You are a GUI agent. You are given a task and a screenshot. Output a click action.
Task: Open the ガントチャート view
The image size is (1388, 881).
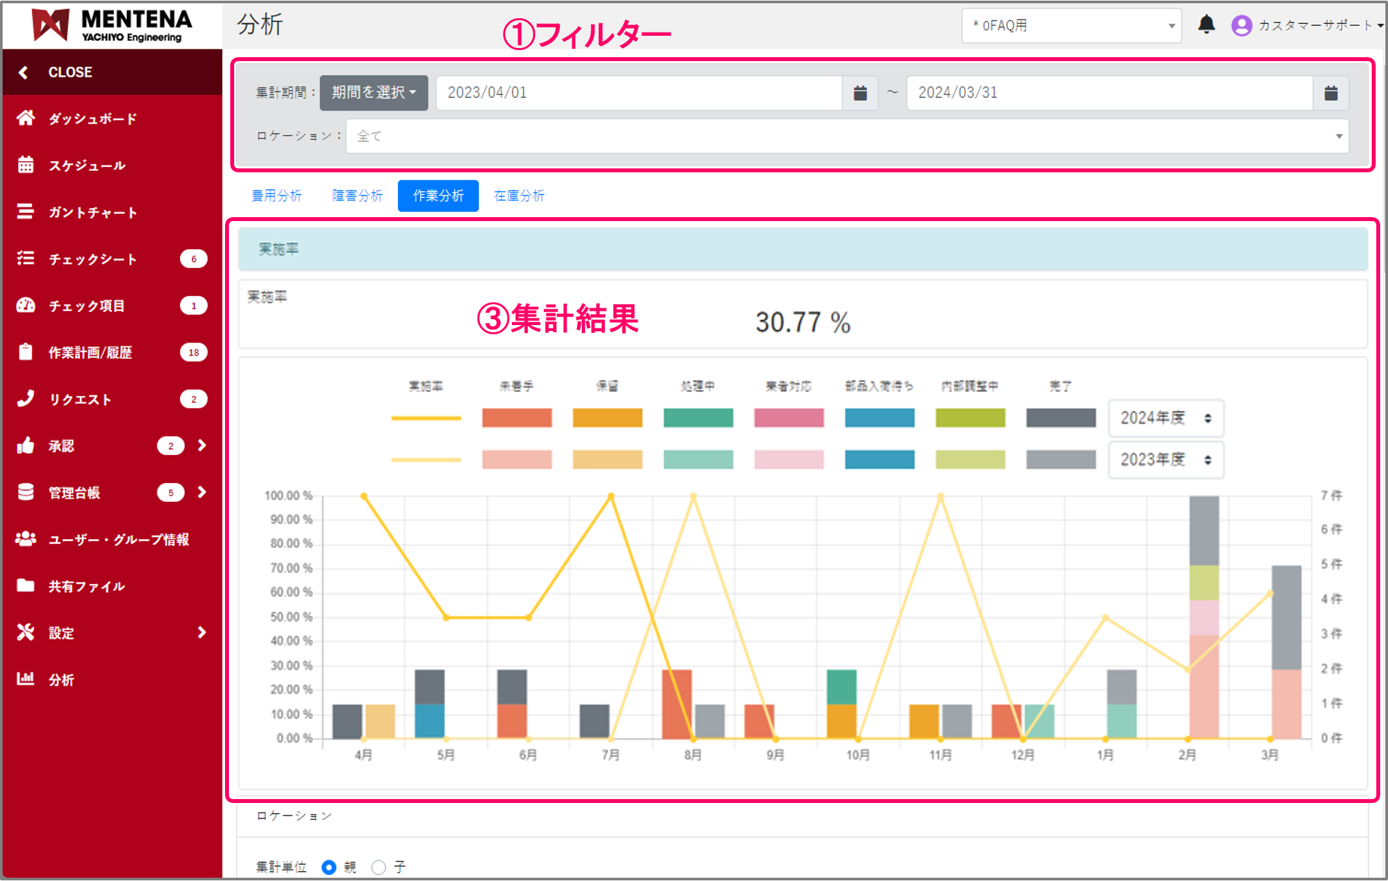tap(91, 212)
